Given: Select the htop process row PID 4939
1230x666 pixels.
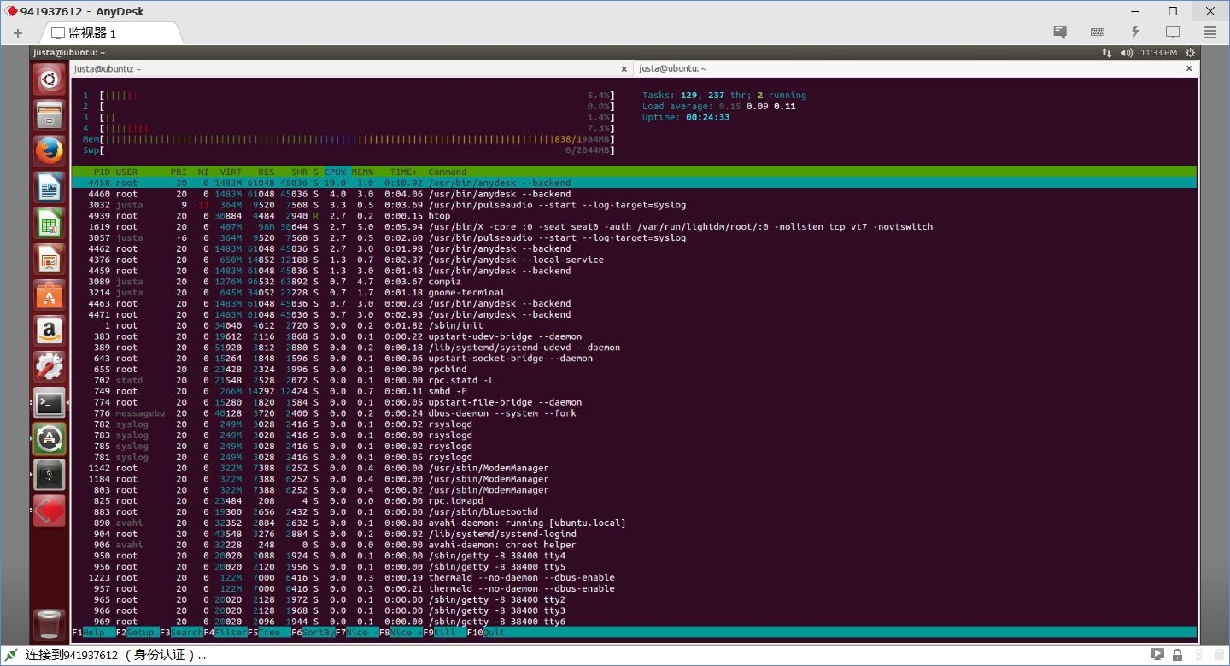Looking at the screenshot, I should (x=634, y=216).
